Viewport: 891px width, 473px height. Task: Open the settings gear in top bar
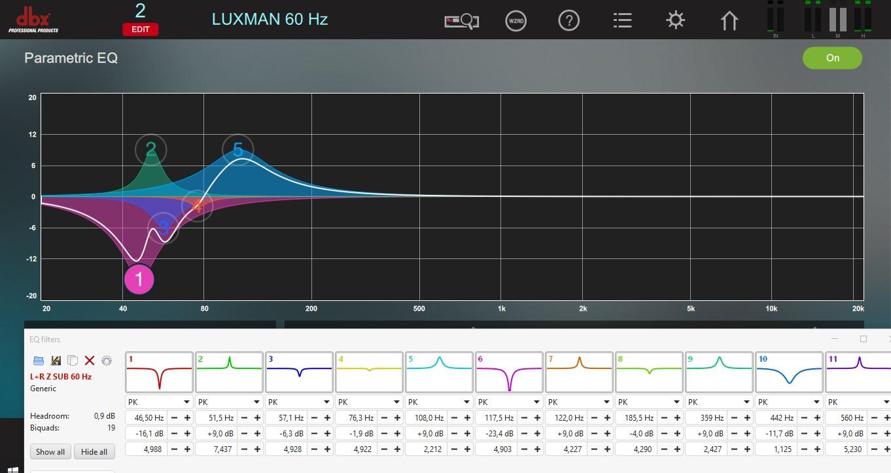pyautogui.click(x=675, y=20)
